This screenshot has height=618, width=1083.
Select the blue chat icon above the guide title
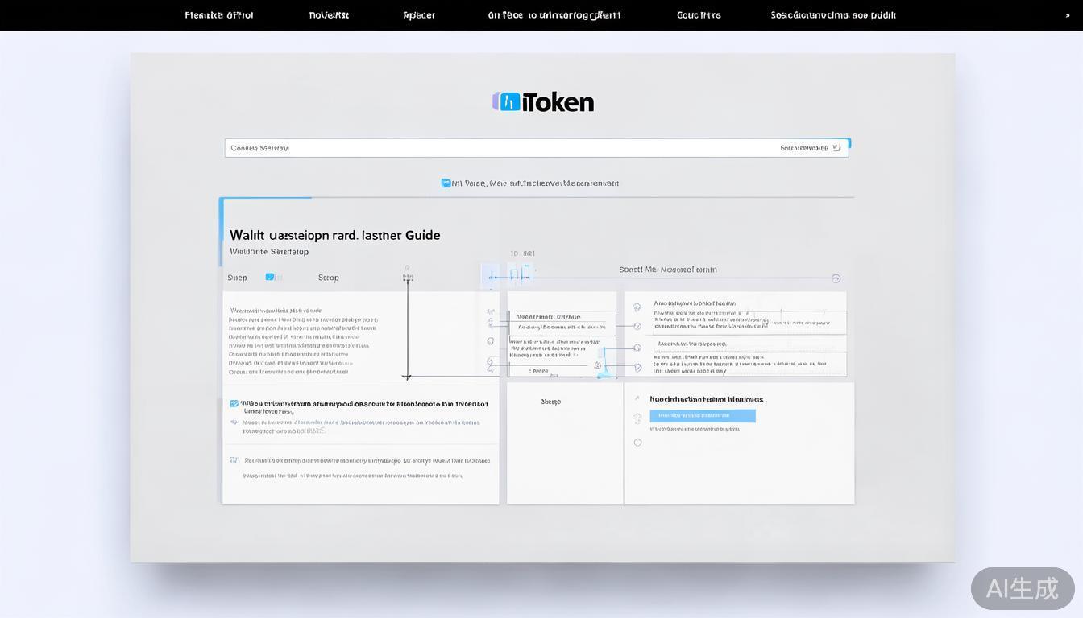pos(445,183)
